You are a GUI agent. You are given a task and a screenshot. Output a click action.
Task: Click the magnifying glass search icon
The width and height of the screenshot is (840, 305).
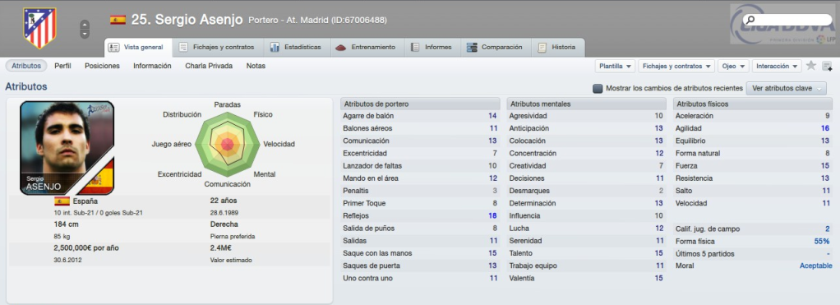coord(750,20)
